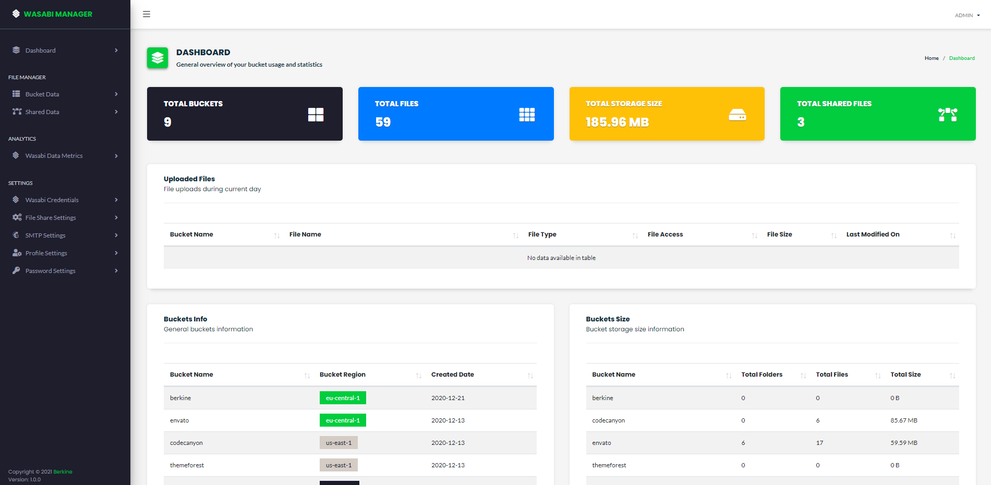The width and height of the screenshot is (991, 485).
Task: Sort Buckets Size by Total Size column
Action: tap(905, 375)
